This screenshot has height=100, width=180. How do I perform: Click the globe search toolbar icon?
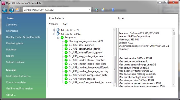coord(96,10)
